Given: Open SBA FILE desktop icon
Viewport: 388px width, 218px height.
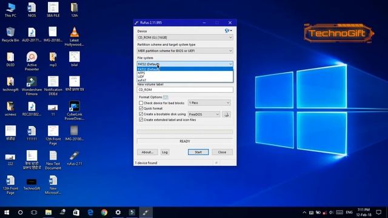Looking at the screenshot, I should 53,10.
